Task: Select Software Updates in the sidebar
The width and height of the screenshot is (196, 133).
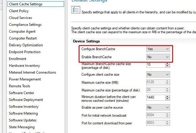Action: click(x=23, y=120)
